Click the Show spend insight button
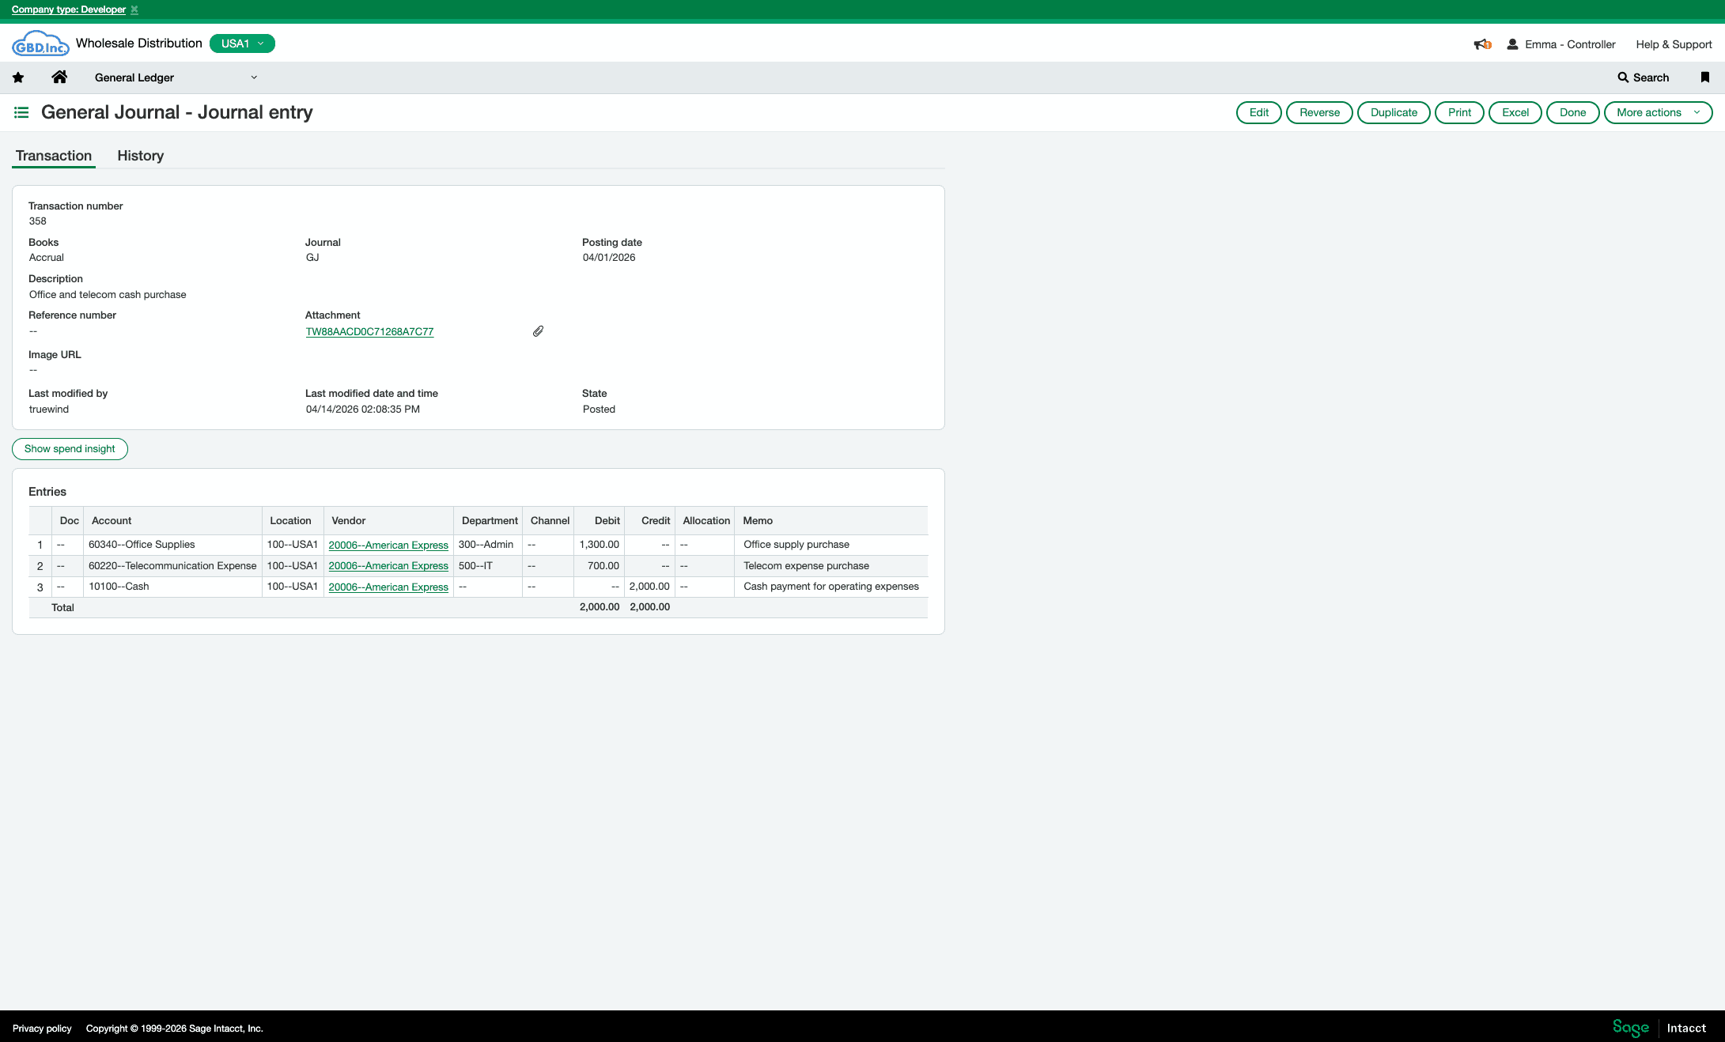 (70, 448)
